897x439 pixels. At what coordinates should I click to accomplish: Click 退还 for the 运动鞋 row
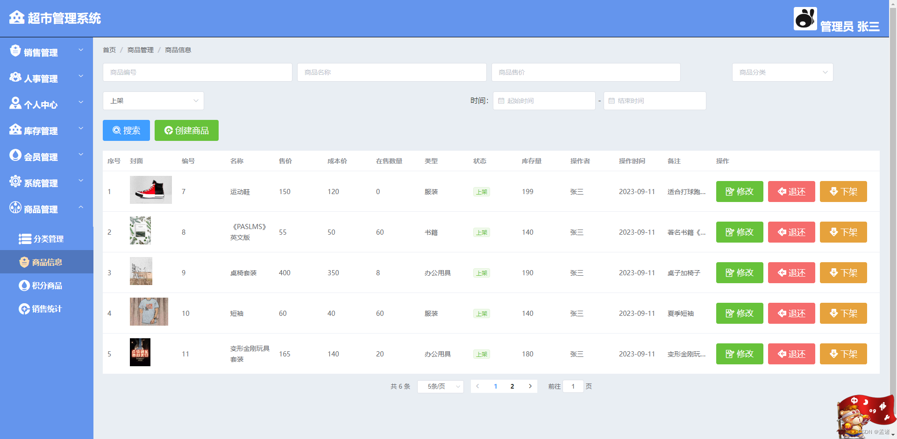coord(791,191)
